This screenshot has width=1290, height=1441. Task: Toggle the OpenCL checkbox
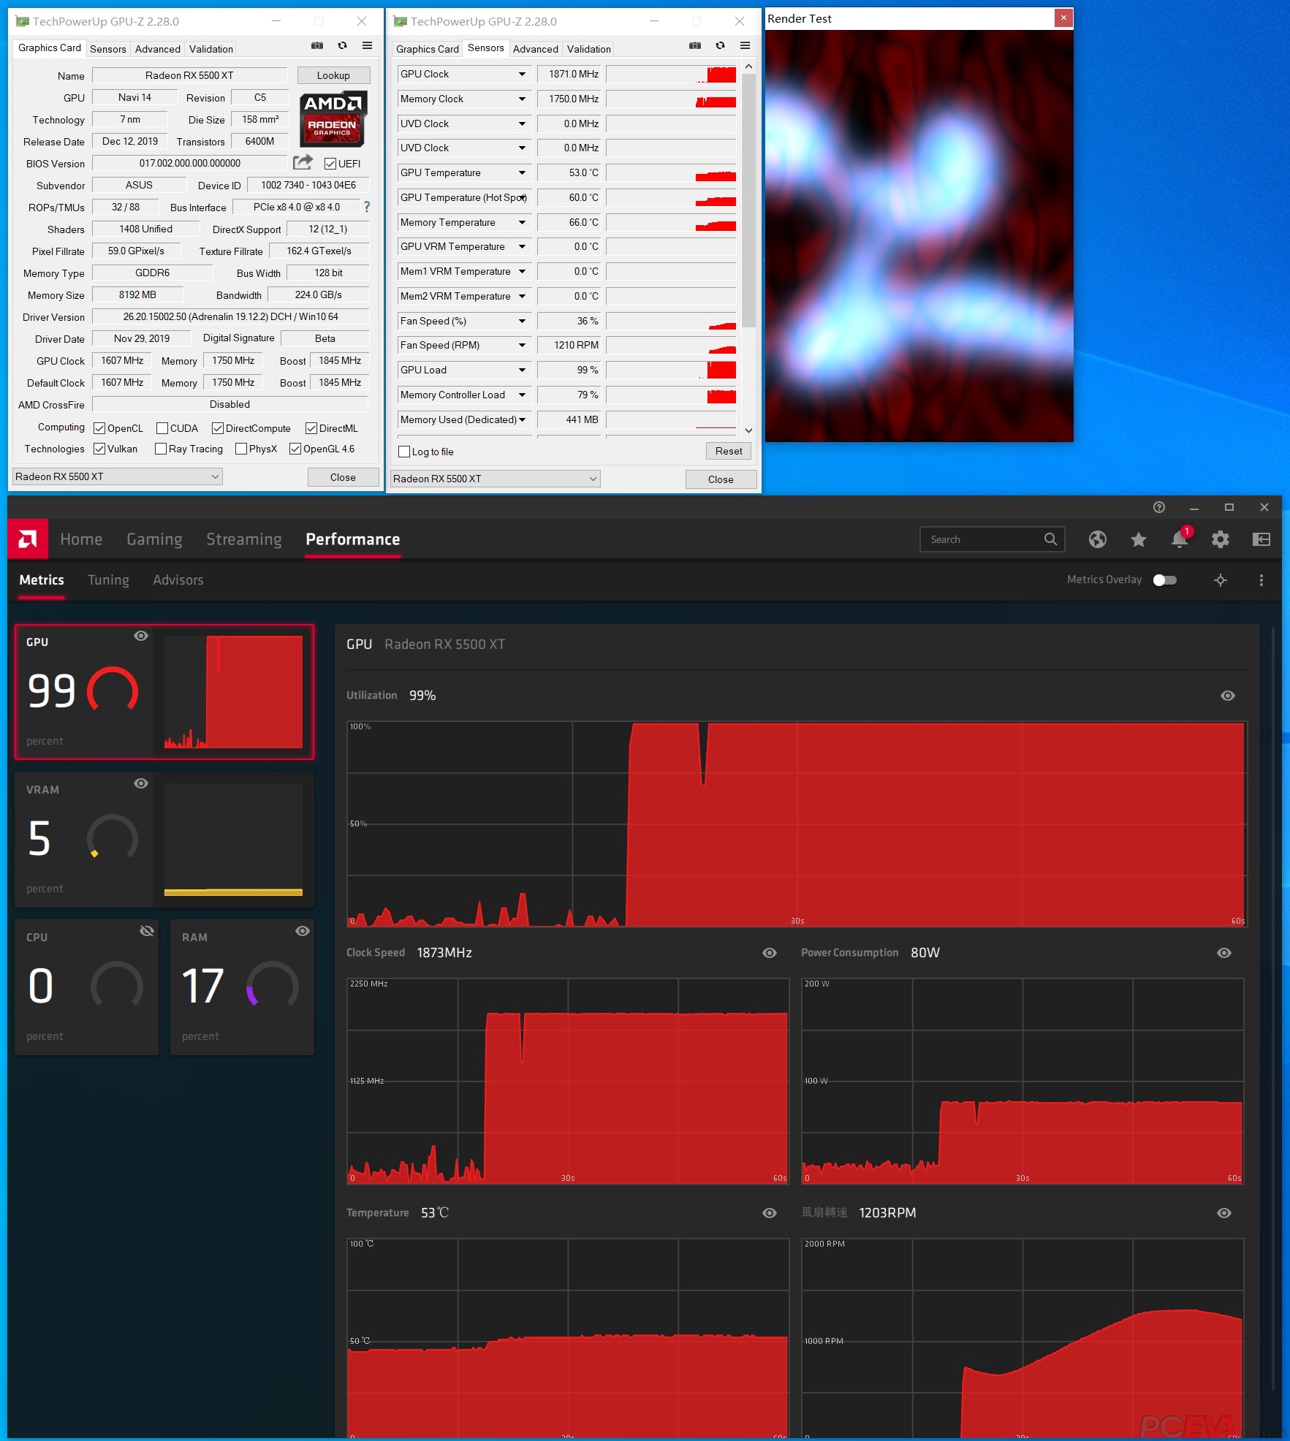(99, 428)
